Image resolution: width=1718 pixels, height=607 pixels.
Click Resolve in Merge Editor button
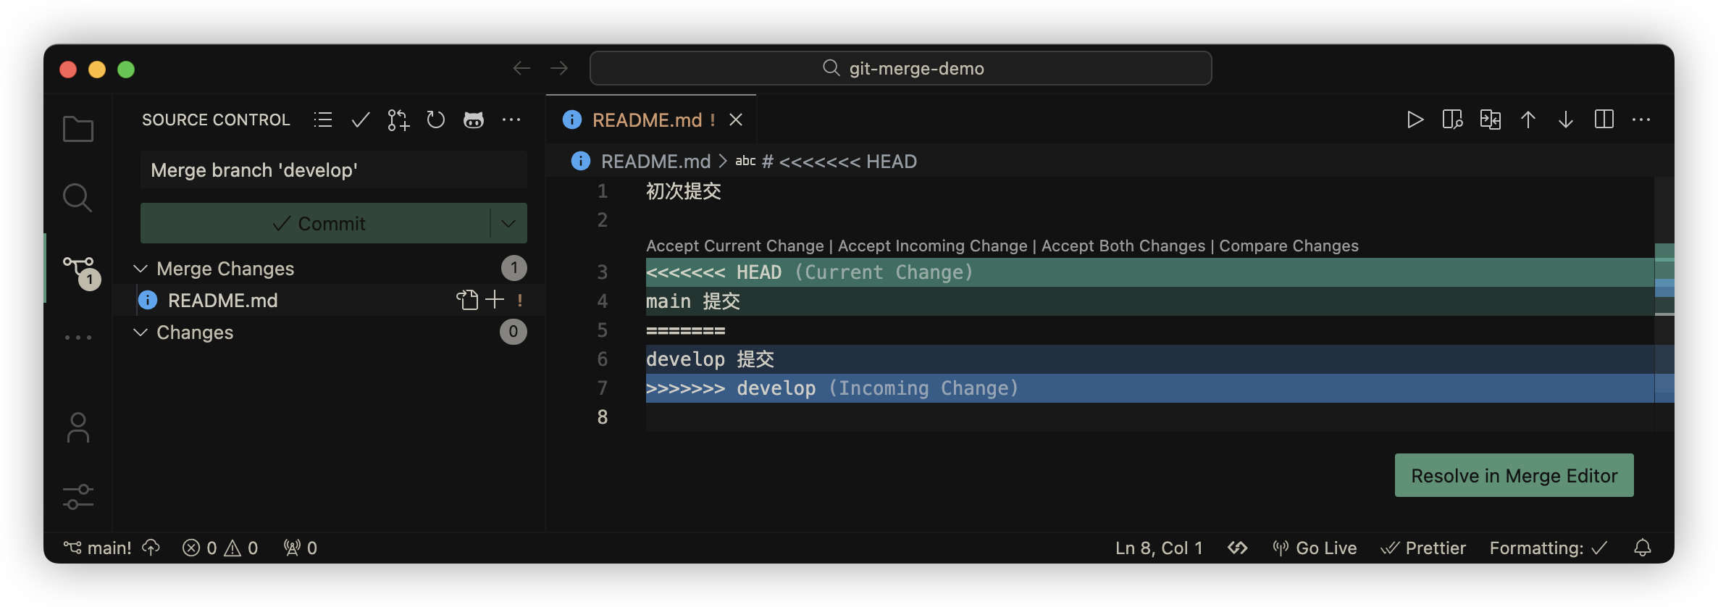(1514, 475)
